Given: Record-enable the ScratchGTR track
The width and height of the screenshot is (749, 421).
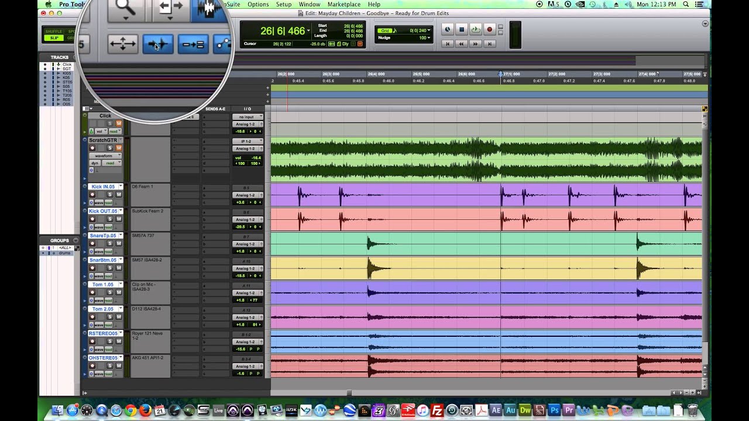Looking at the screenshot, I should (x=92, y=148).
